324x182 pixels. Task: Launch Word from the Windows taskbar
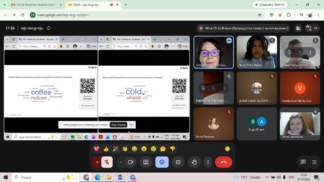point(121,177)
